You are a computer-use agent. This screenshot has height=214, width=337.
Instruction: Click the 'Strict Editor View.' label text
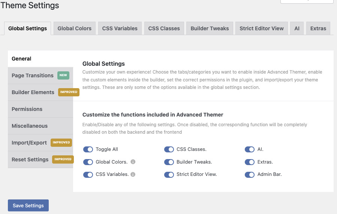click(x=197, y=174)
